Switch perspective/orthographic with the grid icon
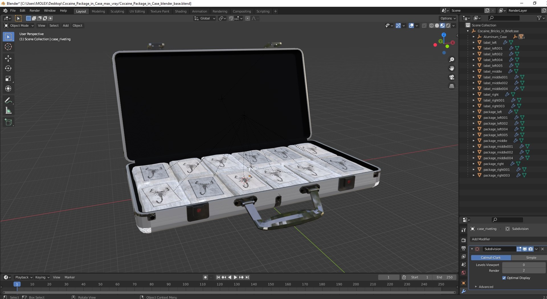Screen dimensions: 547x299 click(x=452, y=86)
